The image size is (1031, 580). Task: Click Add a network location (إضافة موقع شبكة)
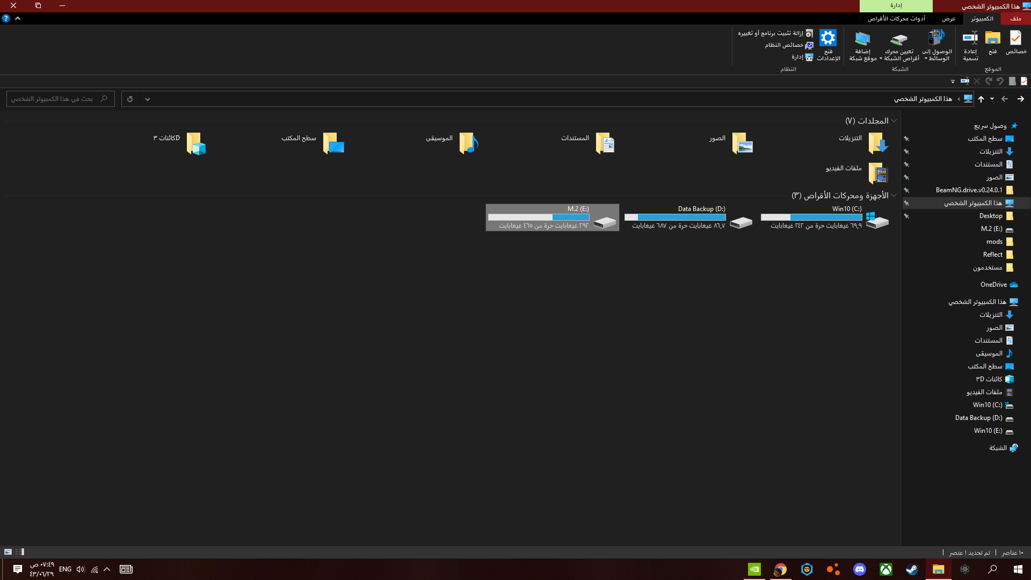[862, 39]
